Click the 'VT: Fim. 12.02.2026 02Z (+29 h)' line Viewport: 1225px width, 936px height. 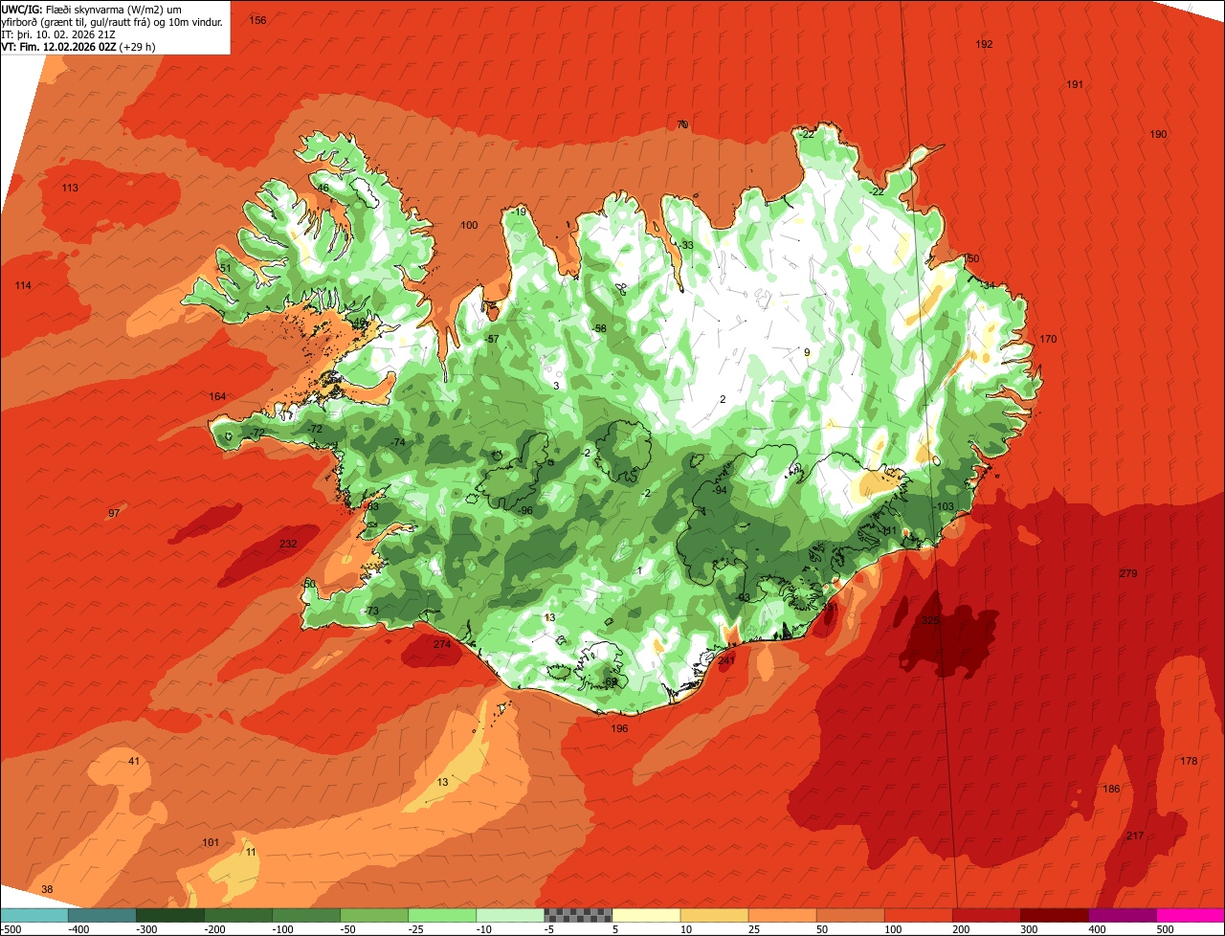click(x=78, y=46)
